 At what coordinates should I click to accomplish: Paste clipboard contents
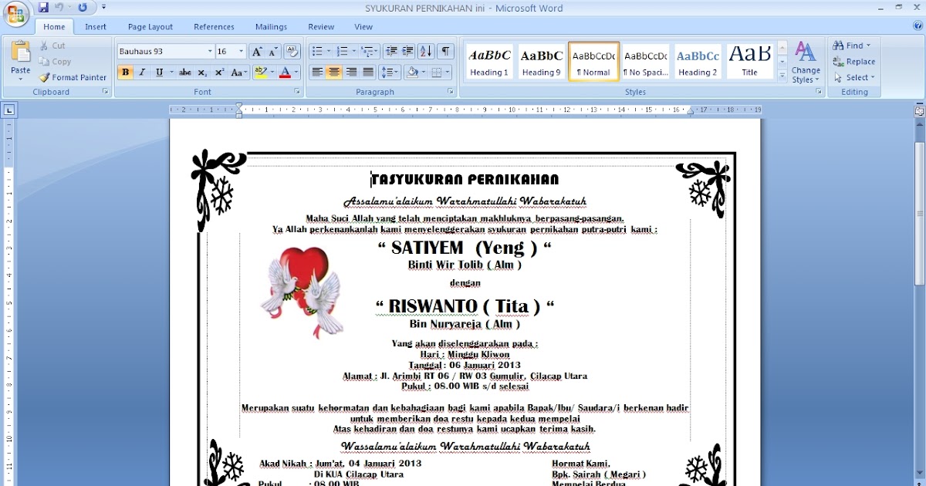(21, 62)
